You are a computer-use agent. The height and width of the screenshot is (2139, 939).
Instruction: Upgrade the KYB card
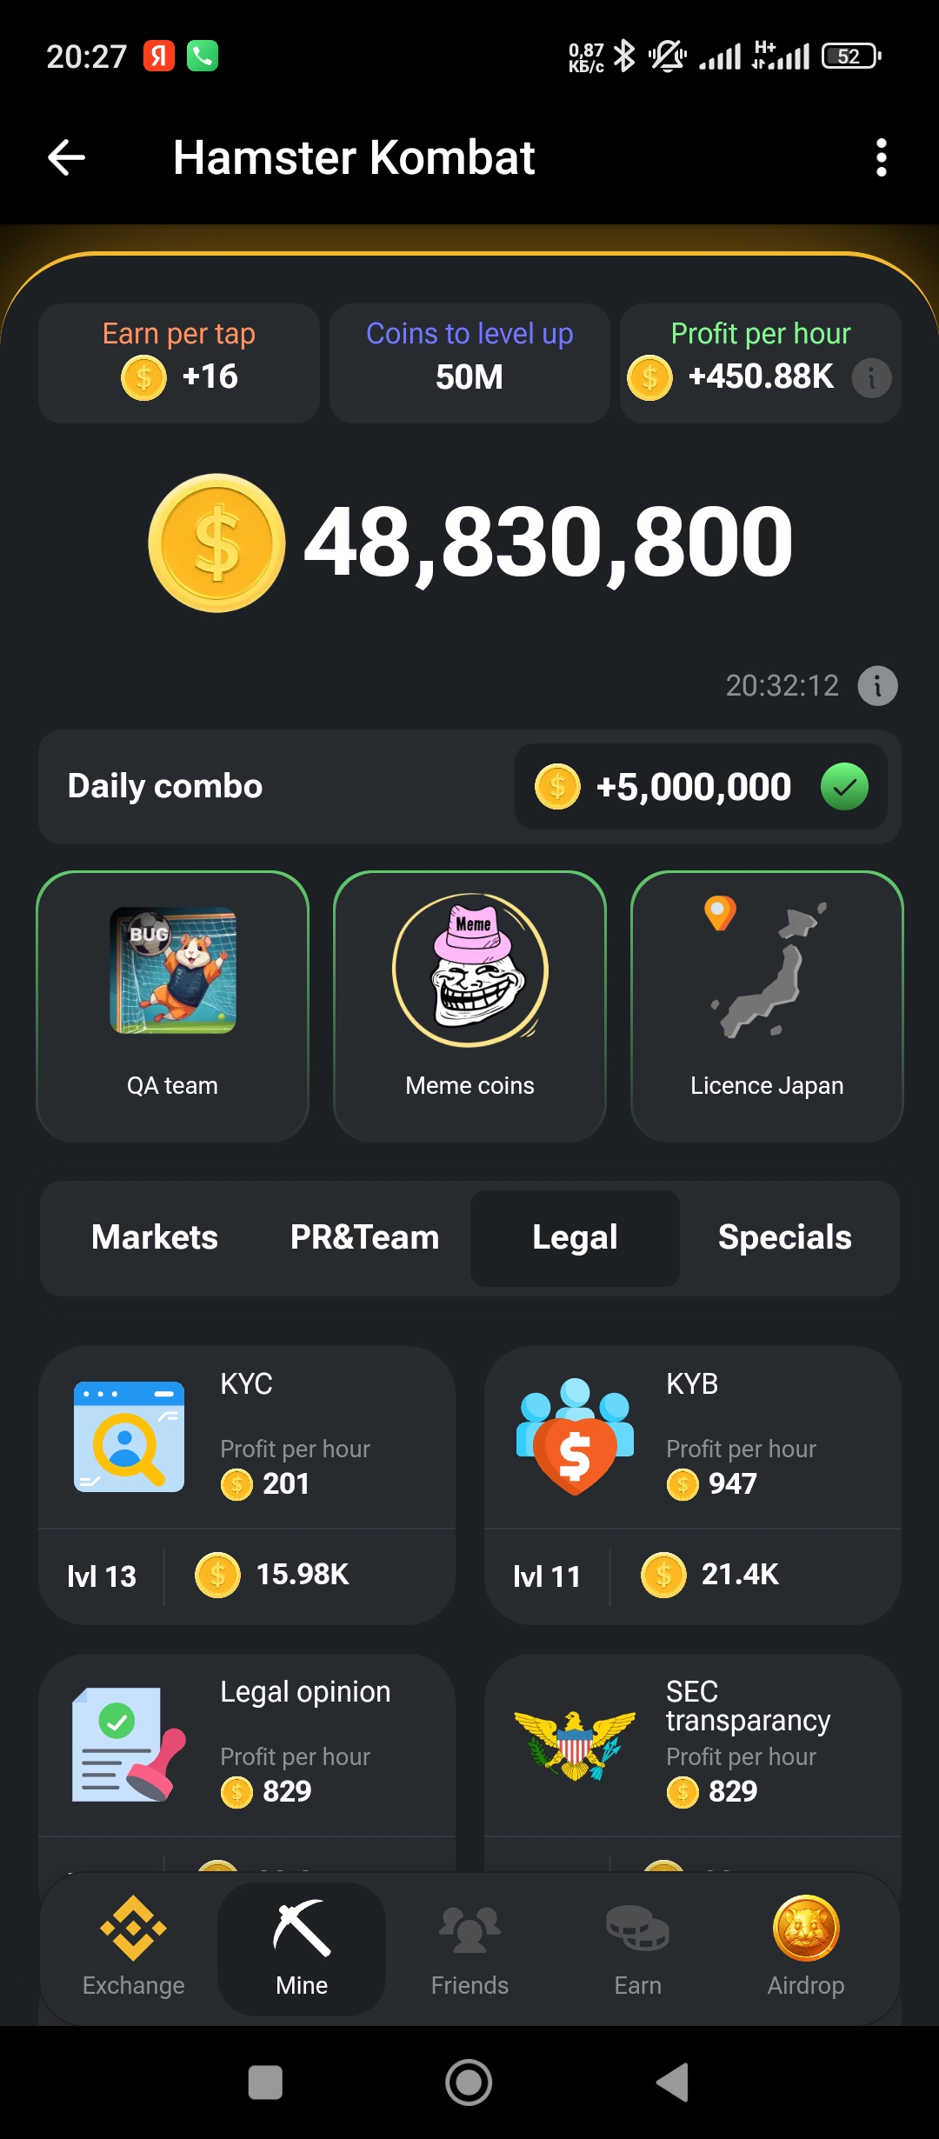[x=693, y=1485]
